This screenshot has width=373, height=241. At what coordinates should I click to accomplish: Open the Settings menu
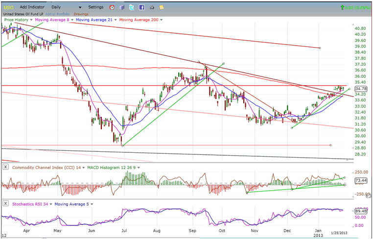pyautogui.click(x=96, y=7)
